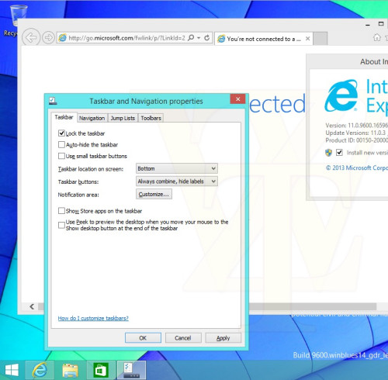This screenshot has height=380, width=388.
Task: Minimize the Internet Explorer window
Action: pos(368,25)
